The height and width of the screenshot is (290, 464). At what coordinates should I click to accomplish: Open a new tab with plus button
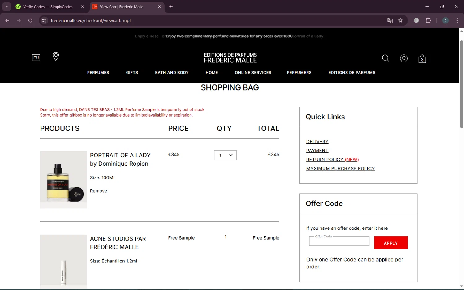click(x=171, y=6)
